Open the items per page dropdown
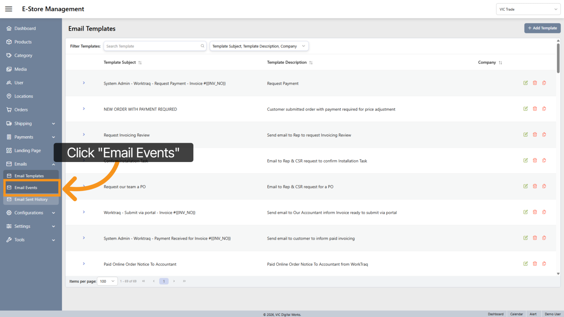This screenshot has height=317, width=564. (107, 281)
